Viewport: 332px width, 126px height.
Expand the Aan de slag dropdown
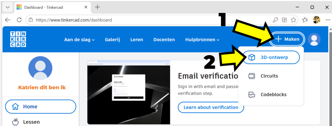point(79,40)
